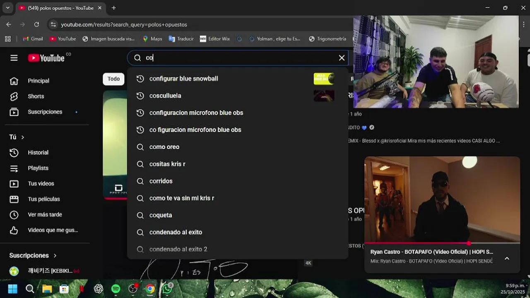Select the "coqueta" suggestion
Image resolution: width=530 pixels, height=298 pixels.
(238, 215)
